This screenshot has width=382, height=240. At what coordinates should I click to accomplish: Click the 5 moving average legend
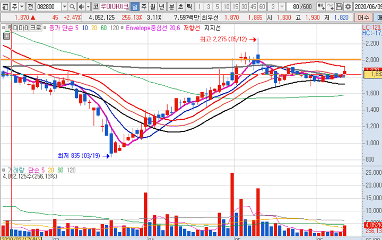[77, 28]
